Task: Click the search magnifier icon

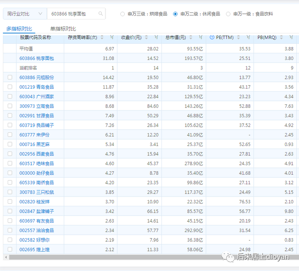Action: point(100,14)
